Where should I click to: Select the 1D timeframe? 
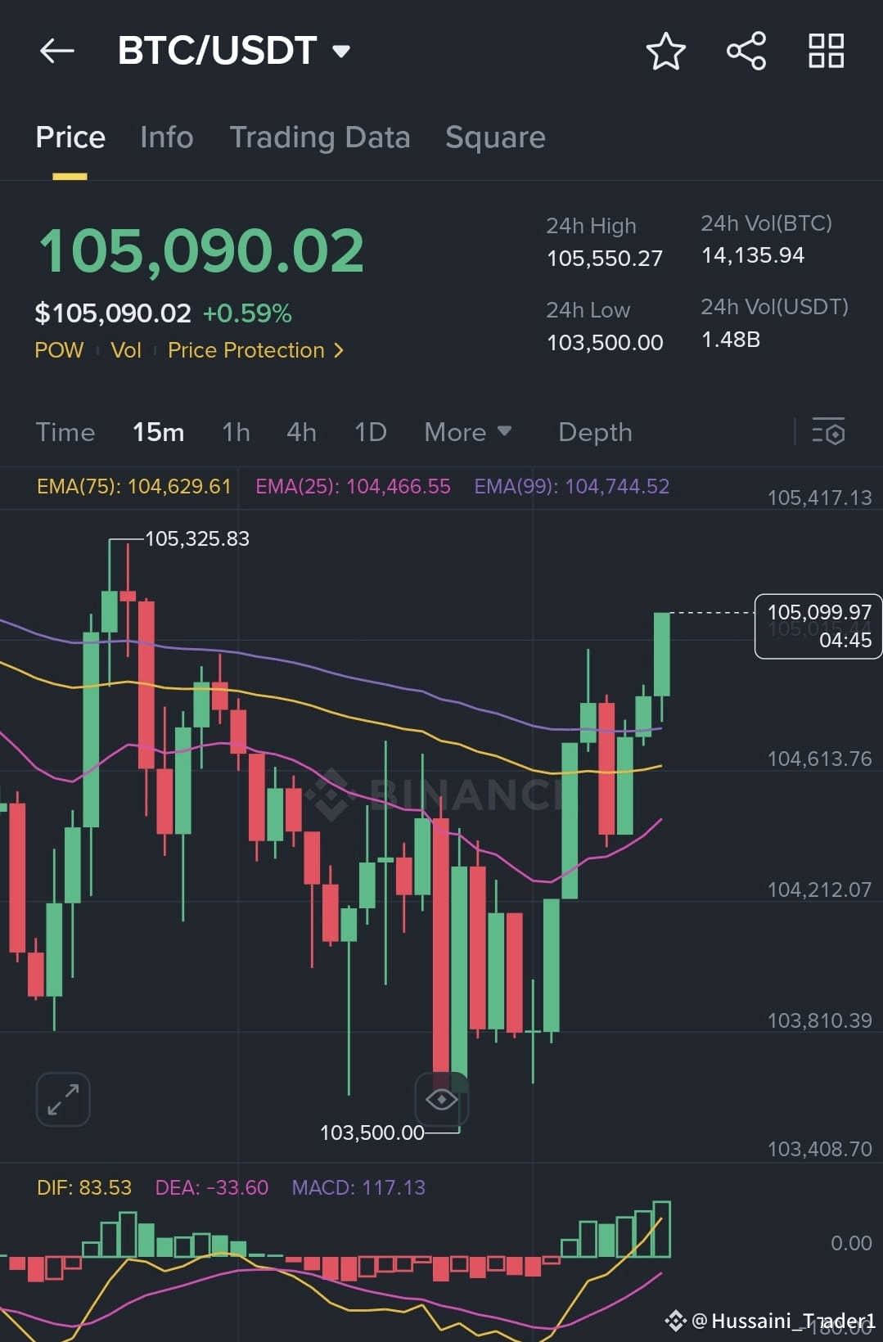(370, 432)
